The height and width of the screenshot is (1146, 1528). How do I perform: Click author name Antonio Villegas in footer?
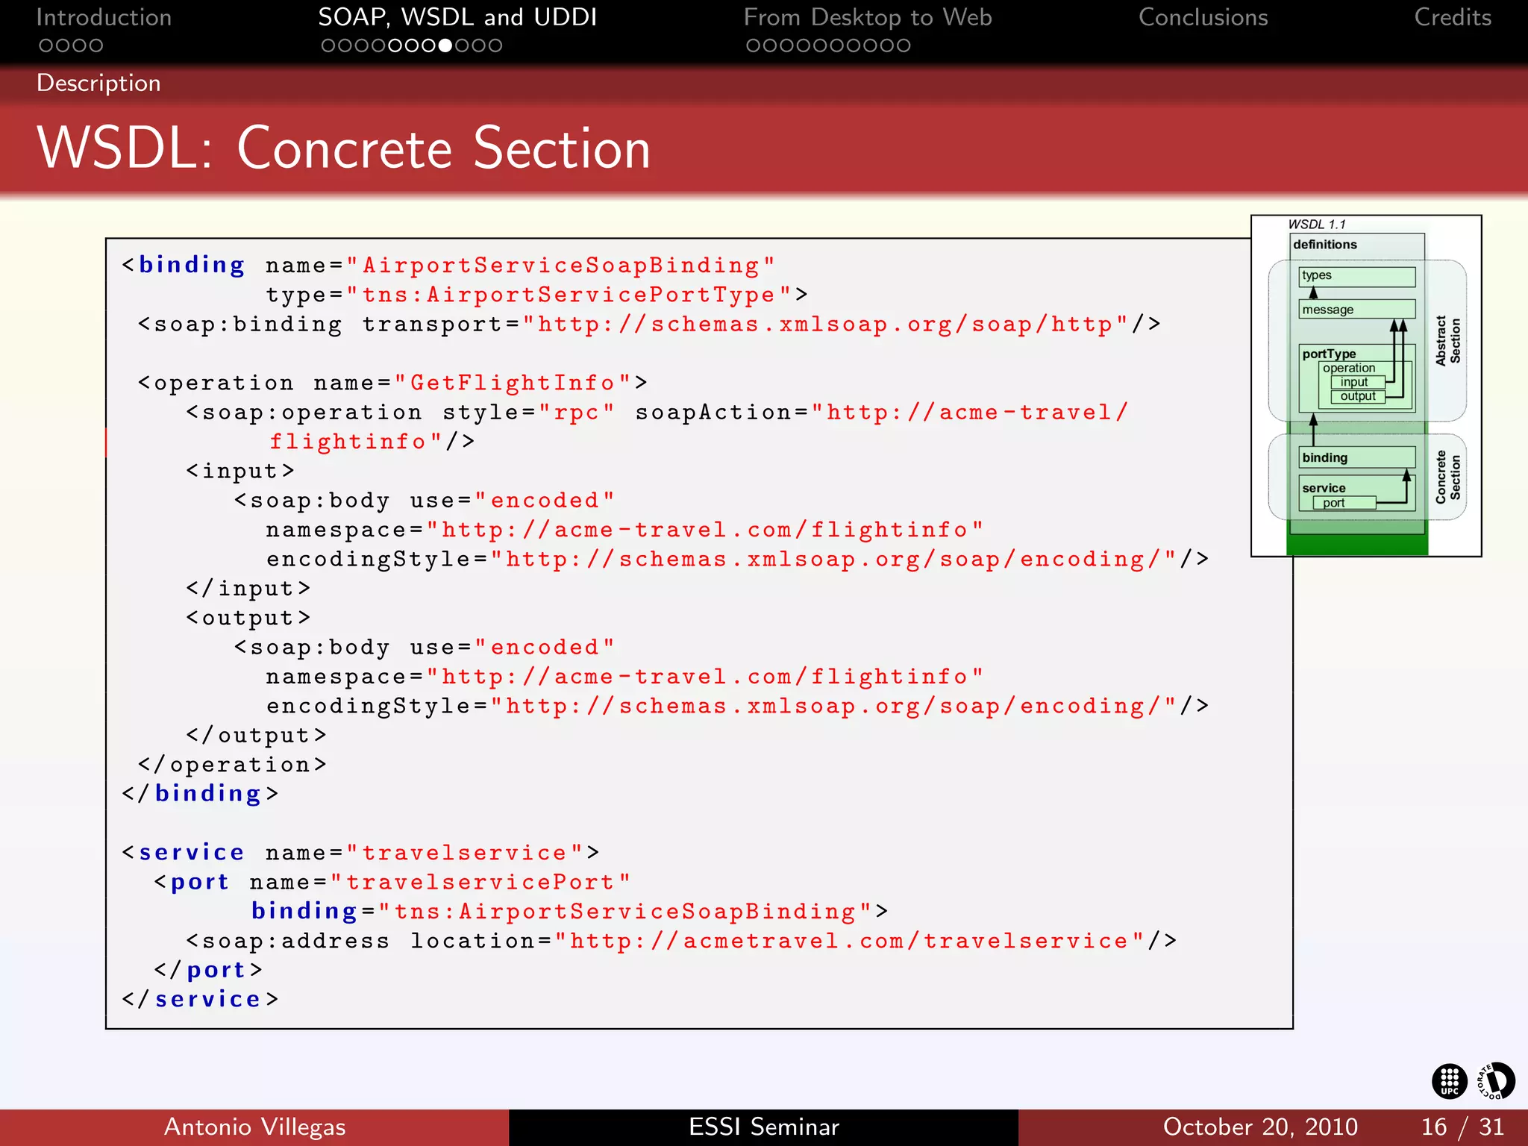click(254, 1127)
